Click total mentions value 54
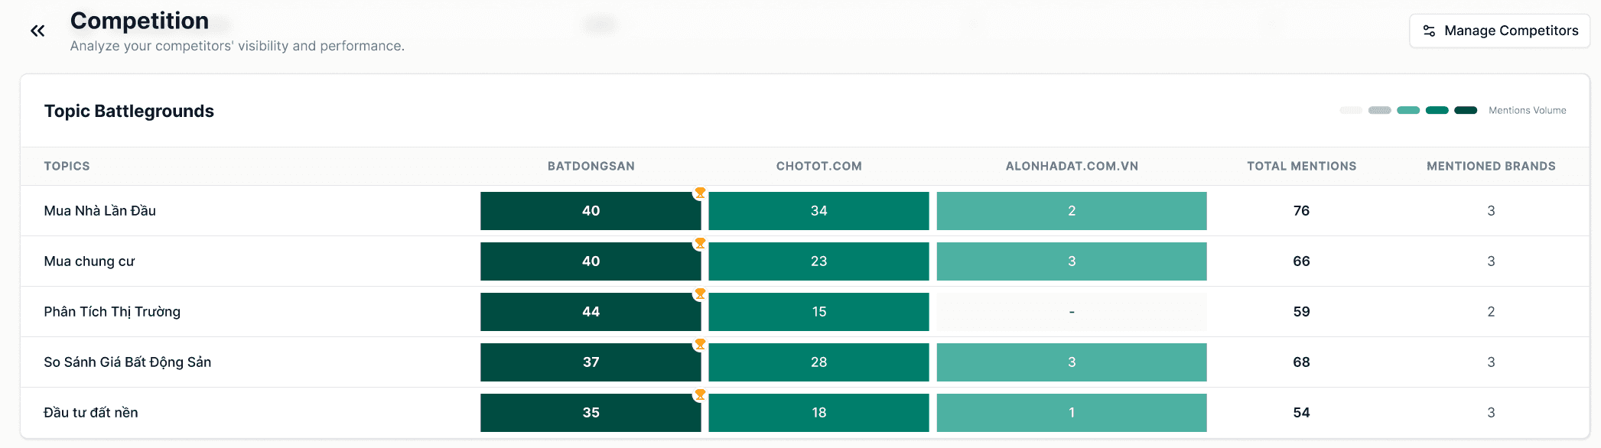This screenshot has height=448, width=1601. pos(1301,412)
